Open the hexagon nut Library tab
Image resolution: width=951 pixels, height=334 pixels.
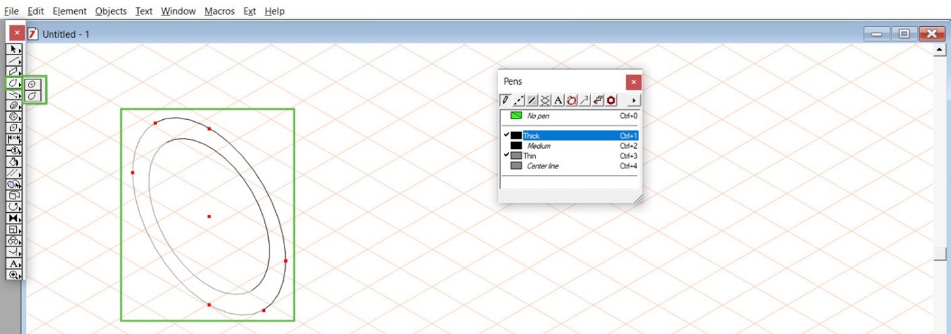[611, 100]
